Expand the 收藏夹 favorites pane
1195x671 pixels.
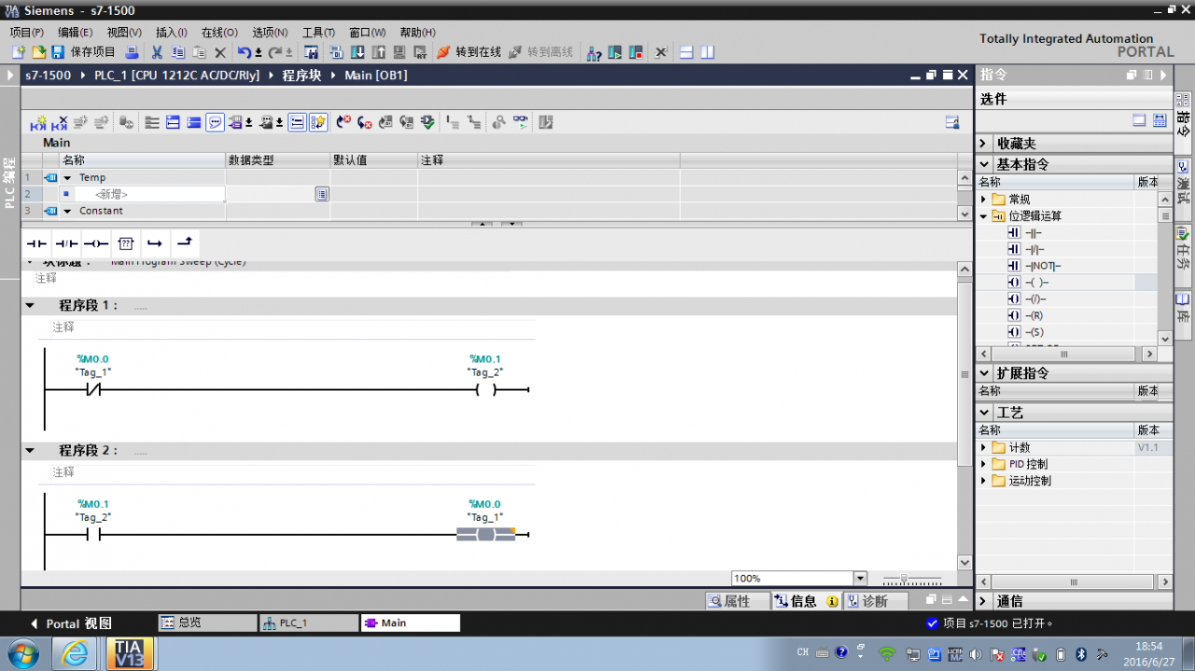pyautogui.click(x=984, y=144)
